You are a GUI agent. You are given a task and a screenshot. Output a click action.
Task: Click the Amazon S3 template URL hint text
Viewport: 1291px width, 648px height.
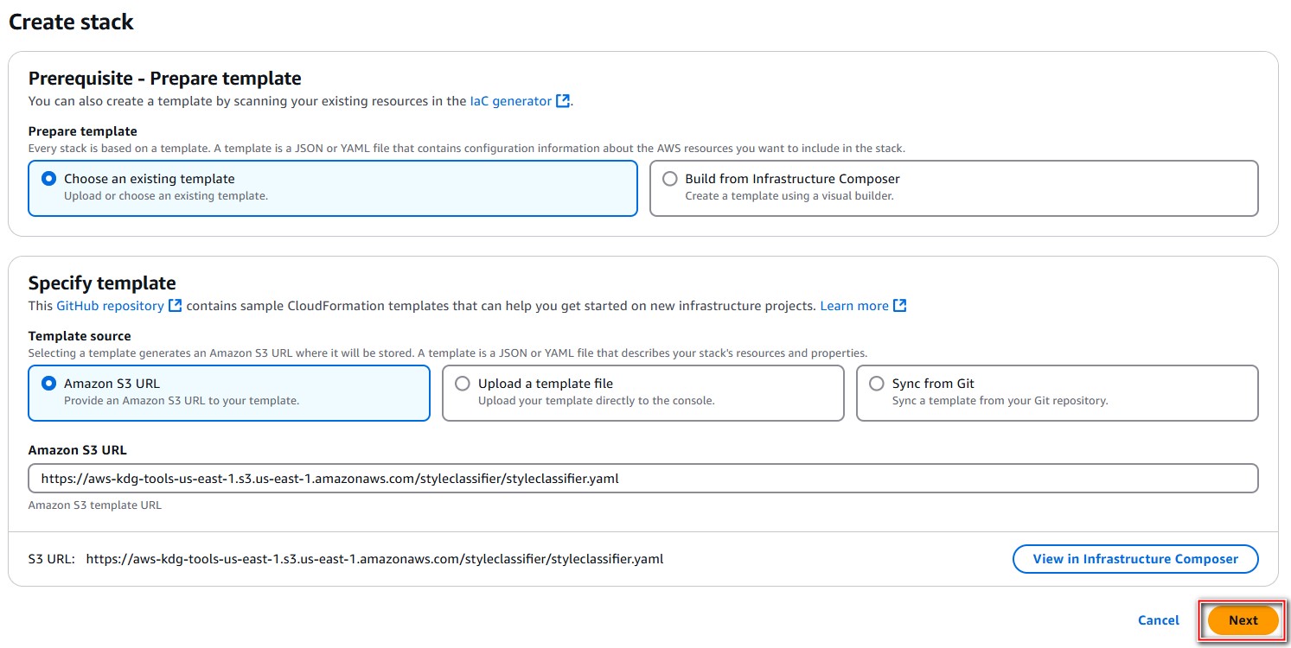tap(95, 505)
